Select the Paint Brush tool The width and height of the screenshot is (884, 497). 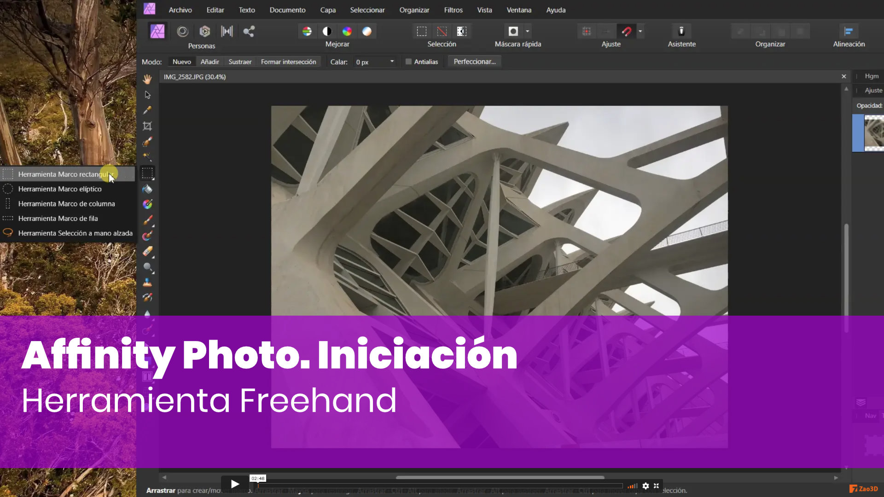click(x=147, y=220)
